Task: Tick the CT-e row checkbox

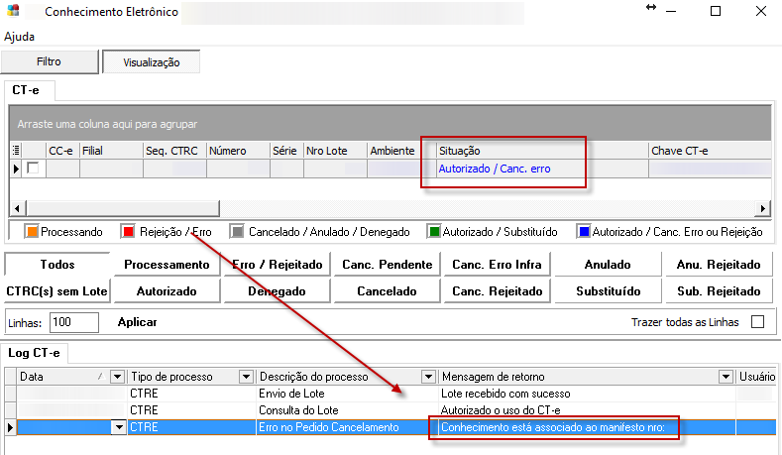Action: tap(34, 169)
